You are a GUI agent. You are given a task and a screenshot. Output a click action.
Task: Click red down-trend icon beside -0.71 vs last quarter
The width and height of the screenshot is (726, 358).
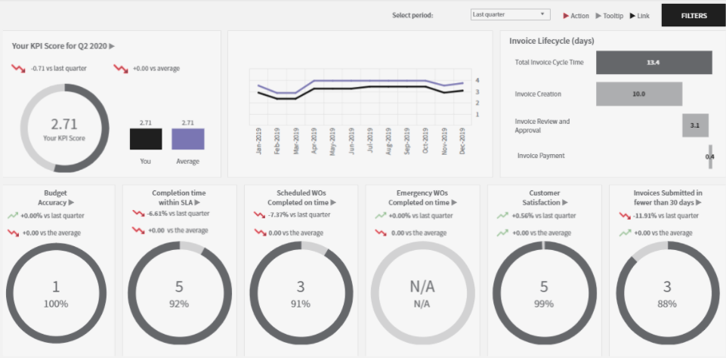(19, 69)
